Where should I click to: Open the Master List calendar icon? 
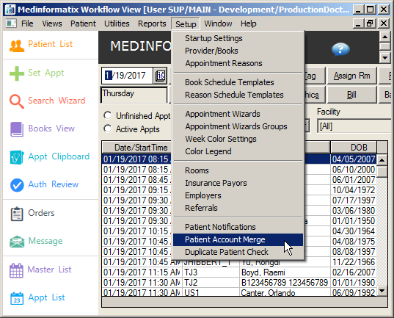pos(16,270)
